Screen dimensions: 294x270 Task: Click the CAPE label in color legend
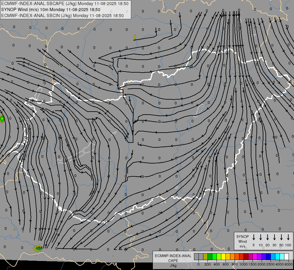coord(173,261)
